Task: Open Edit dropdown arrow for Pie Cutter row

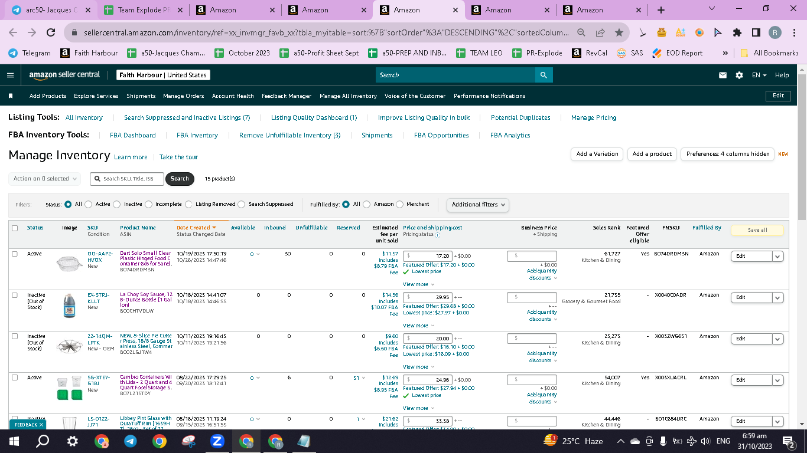Action: (778, 339)
